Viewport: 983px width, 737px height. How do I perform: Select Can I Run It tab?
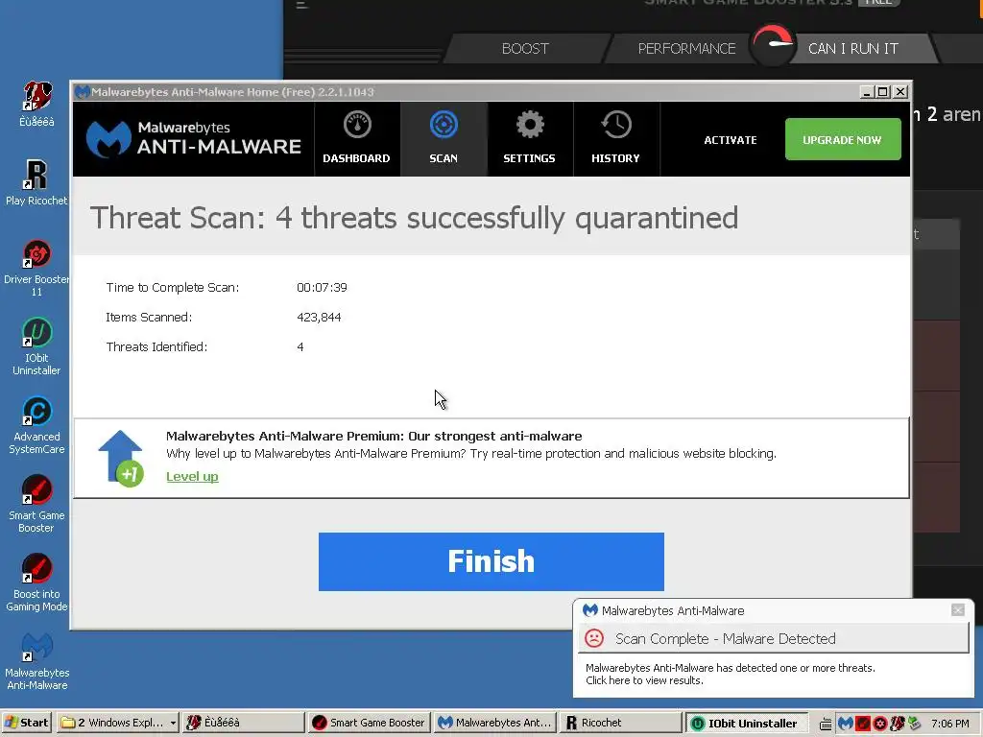853,48
